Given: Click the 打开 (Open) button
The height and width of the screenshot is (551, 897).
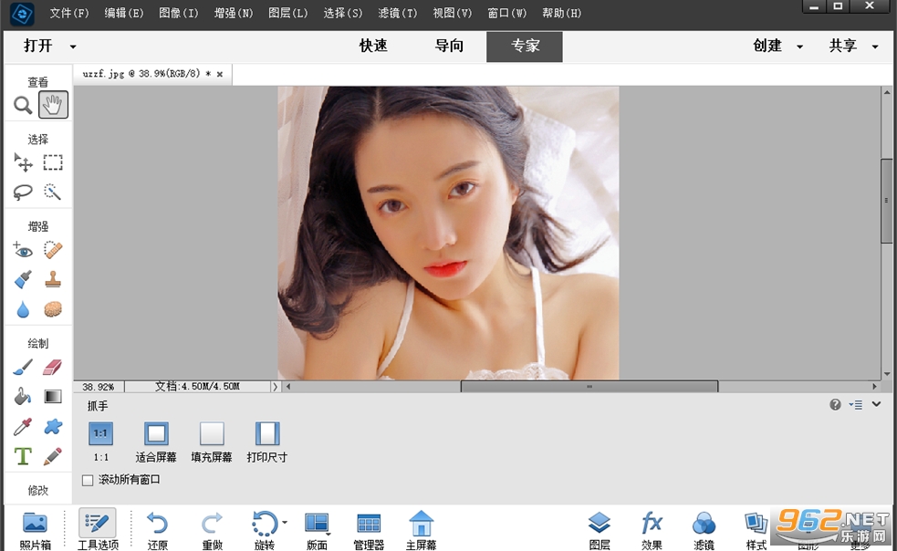Looking at the screenshot, I should 37,46.
